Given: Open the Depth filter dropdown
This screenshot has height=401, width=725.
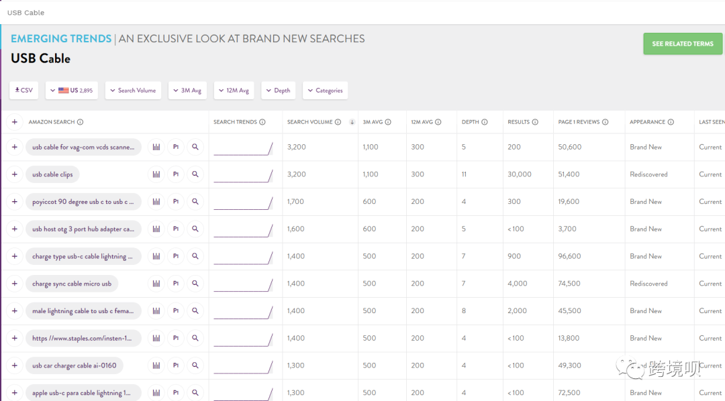Looking at the screenshot, I should pyautogui.click(x=279, y=91).
